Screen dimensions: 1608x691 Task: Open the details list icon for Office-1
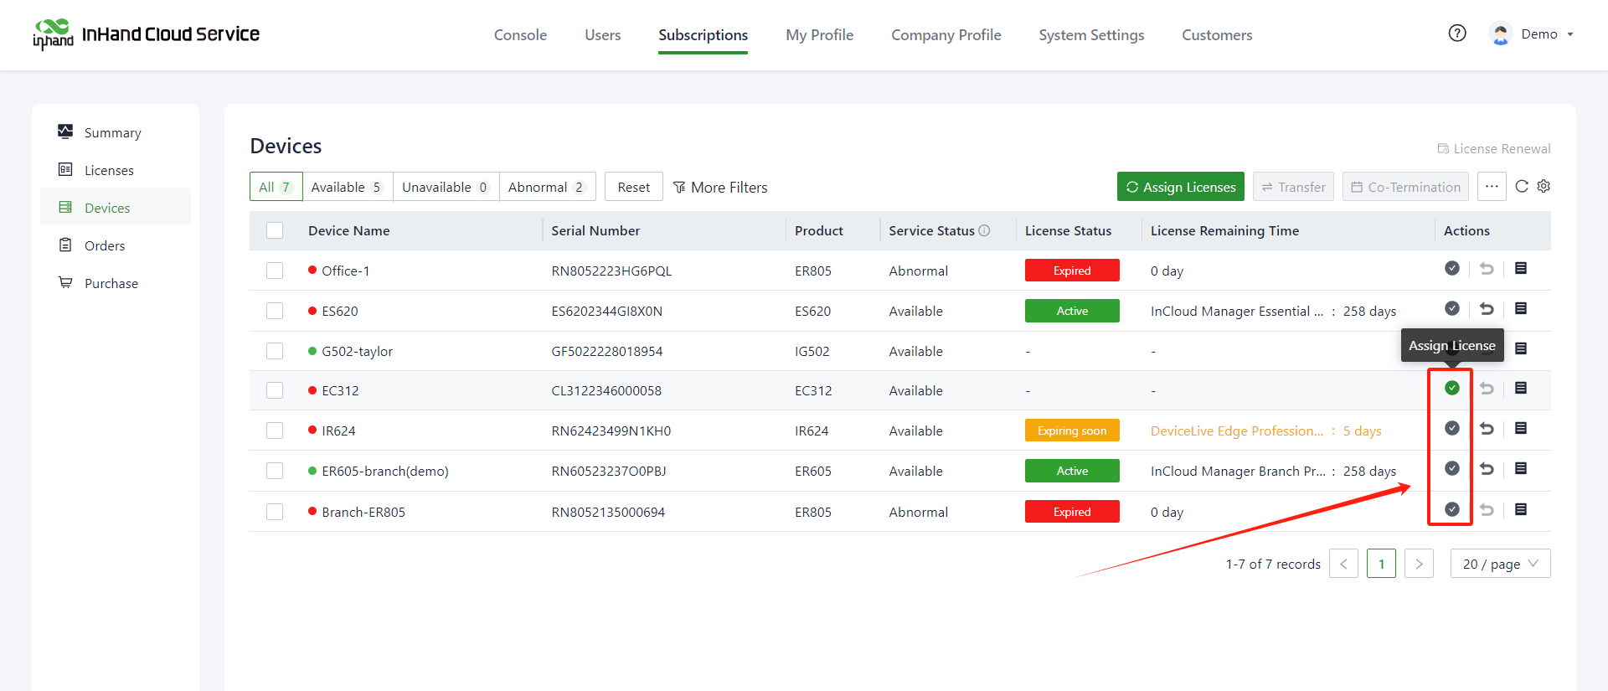point(1521,269)
